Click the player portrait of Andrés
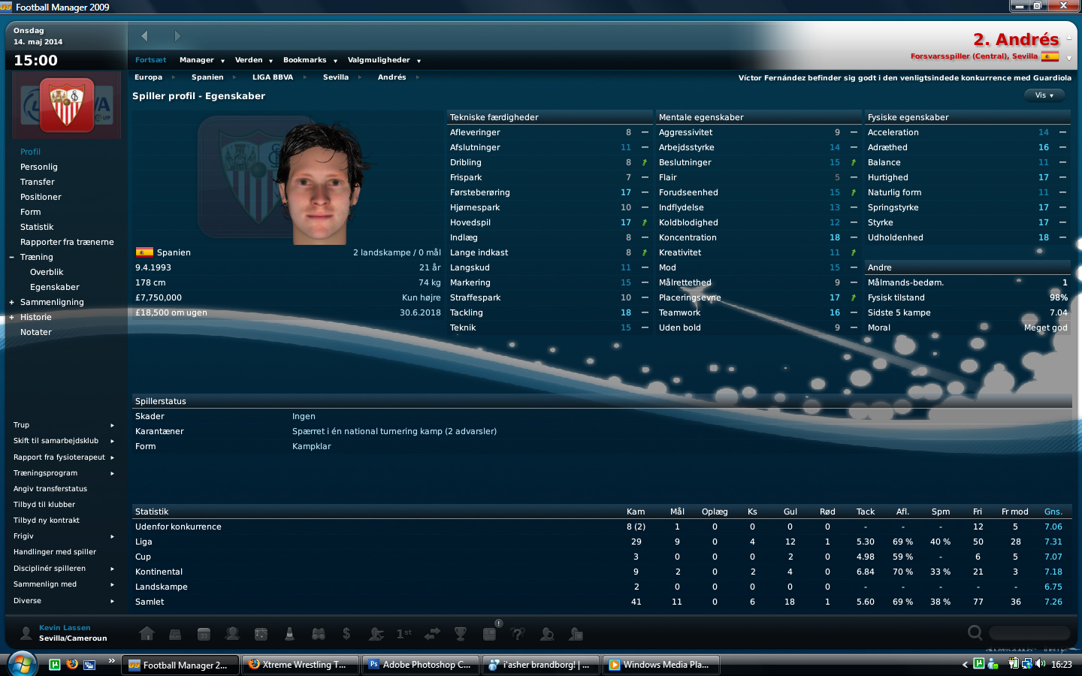 [x=320, y=183]
